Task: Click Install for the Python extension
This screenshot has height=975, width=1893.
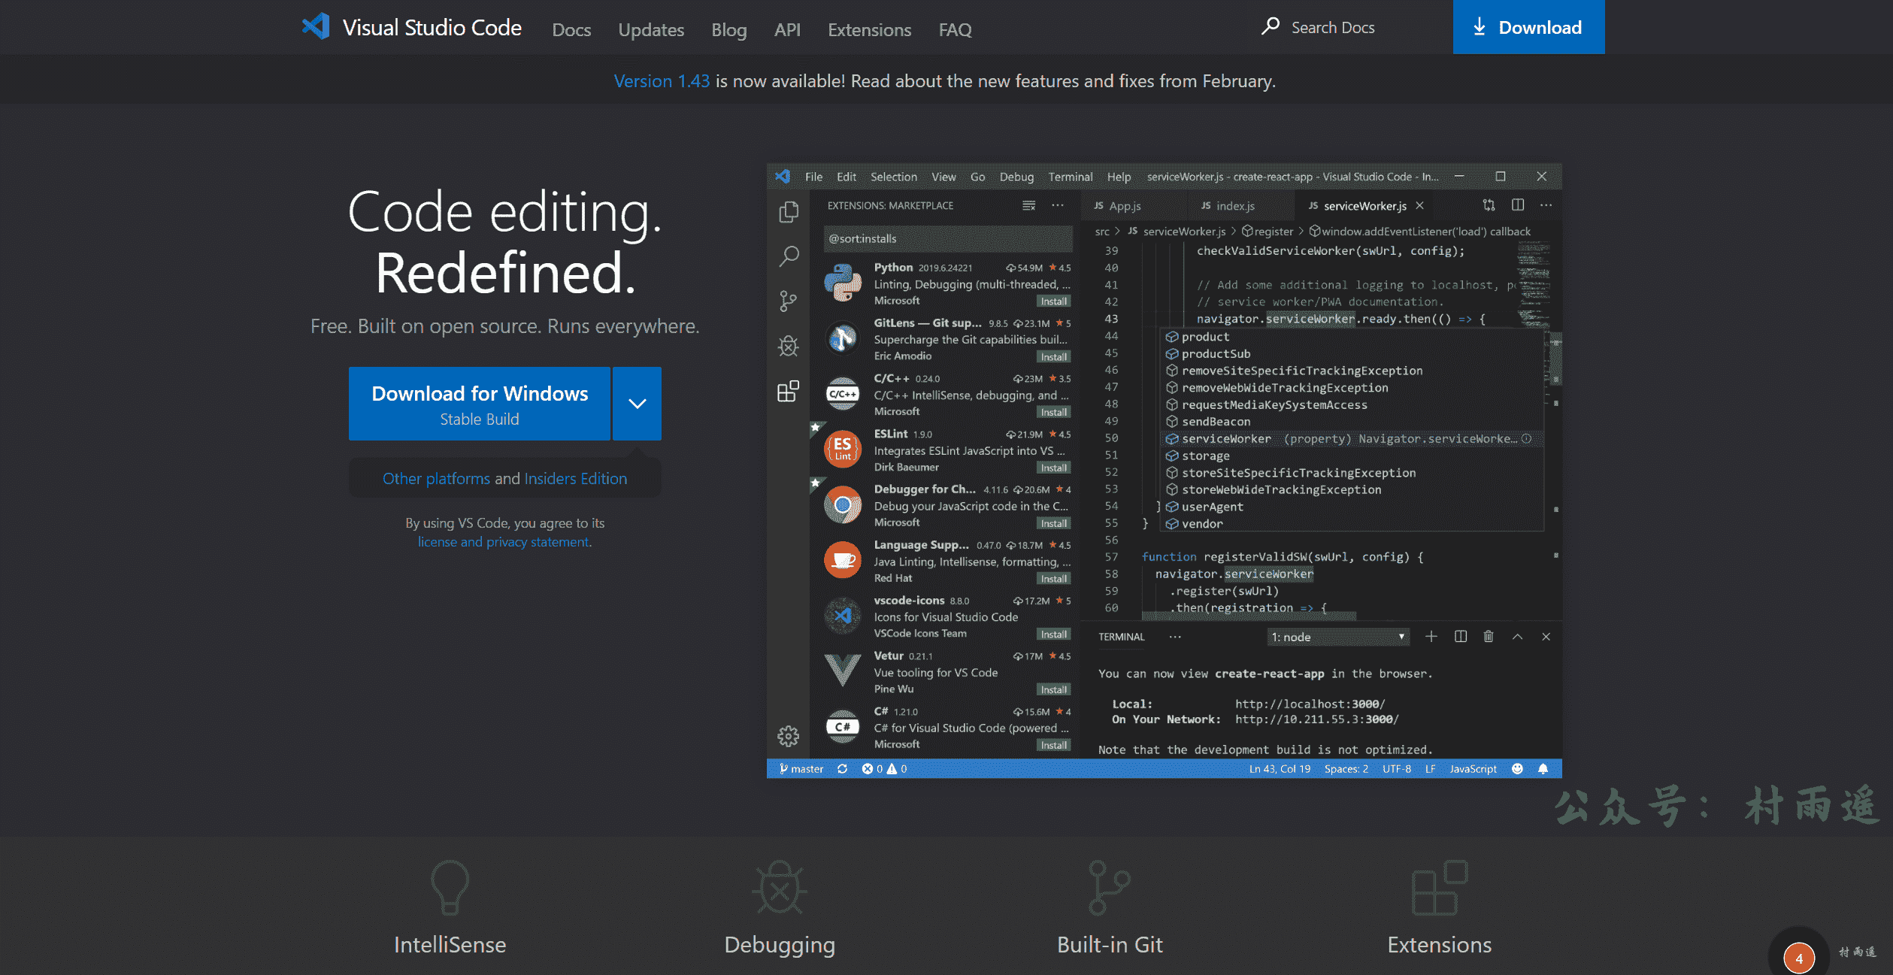Action: pyautogui.click(x=1053, y=301)
